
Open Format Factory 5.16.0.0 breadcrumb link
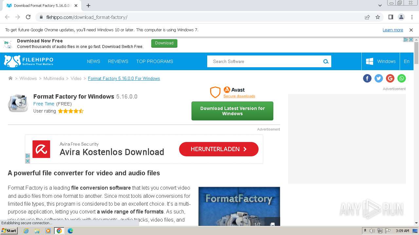point(124,78)
